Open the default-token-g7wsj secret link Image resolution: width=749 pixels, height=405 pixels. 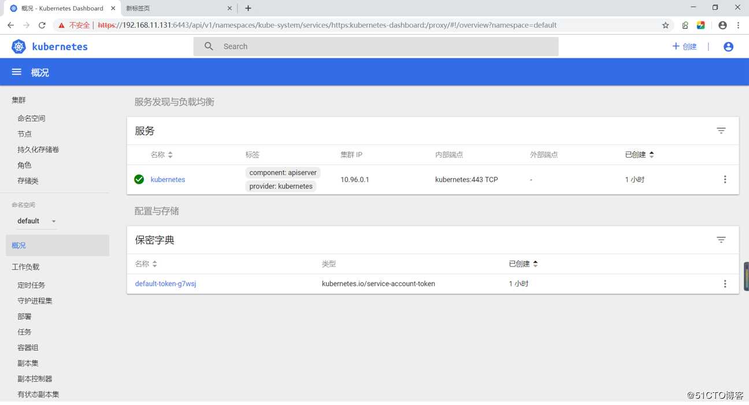(165, 284)
